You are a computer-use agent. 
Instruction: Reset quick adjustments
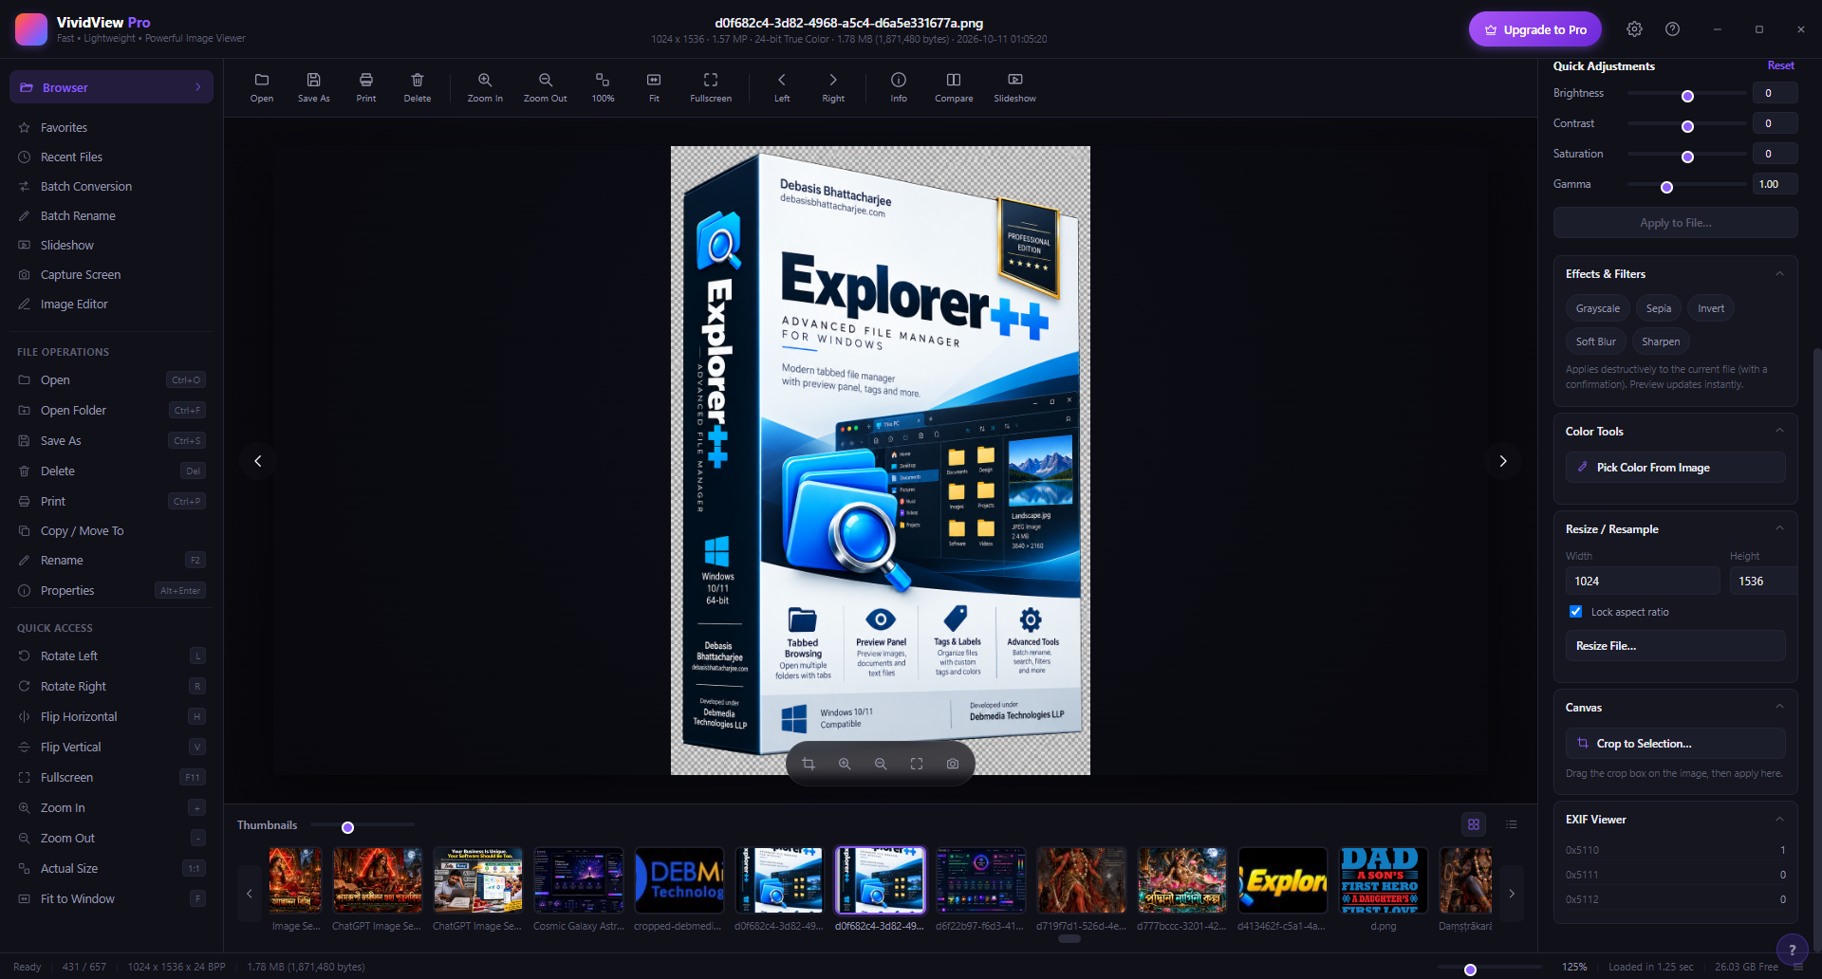(x=1780, y=65)
